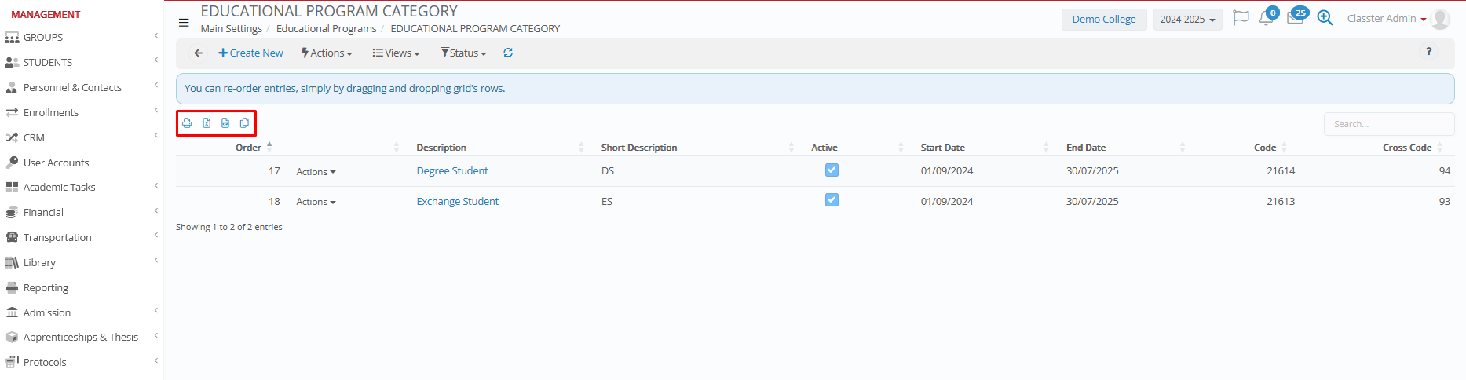Click Create New button
1466x380 pixels.
click(x=250, y=53)
